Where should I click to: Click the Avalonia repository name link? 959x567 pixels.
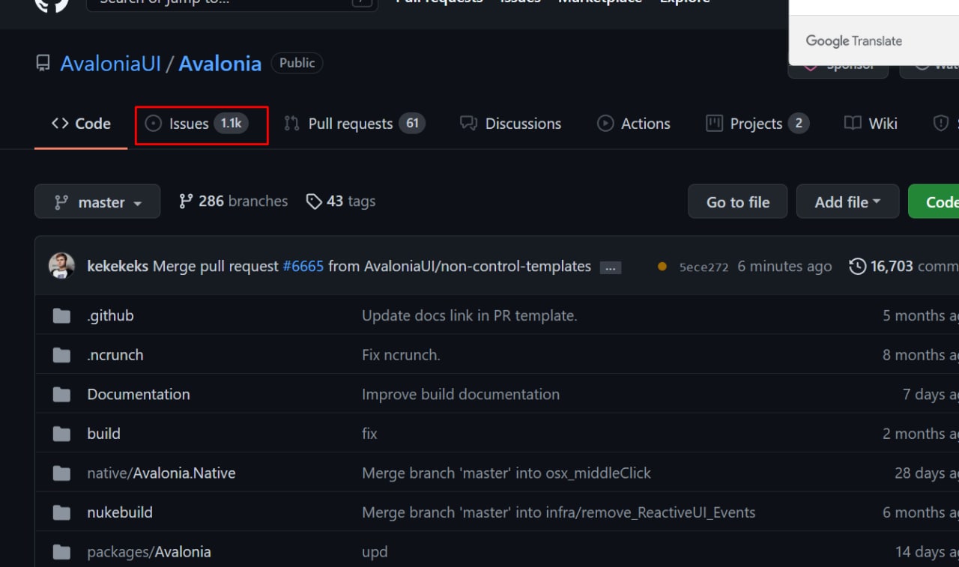click(x=220, y=63)
